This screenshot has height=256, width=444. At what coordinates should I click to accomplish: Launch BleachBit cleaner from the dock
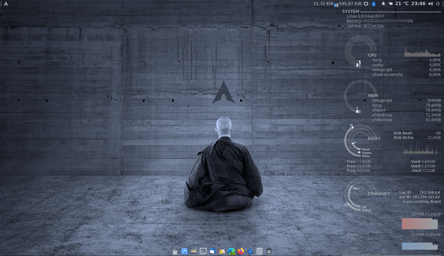pyautogui.click(x=222, y=251)
